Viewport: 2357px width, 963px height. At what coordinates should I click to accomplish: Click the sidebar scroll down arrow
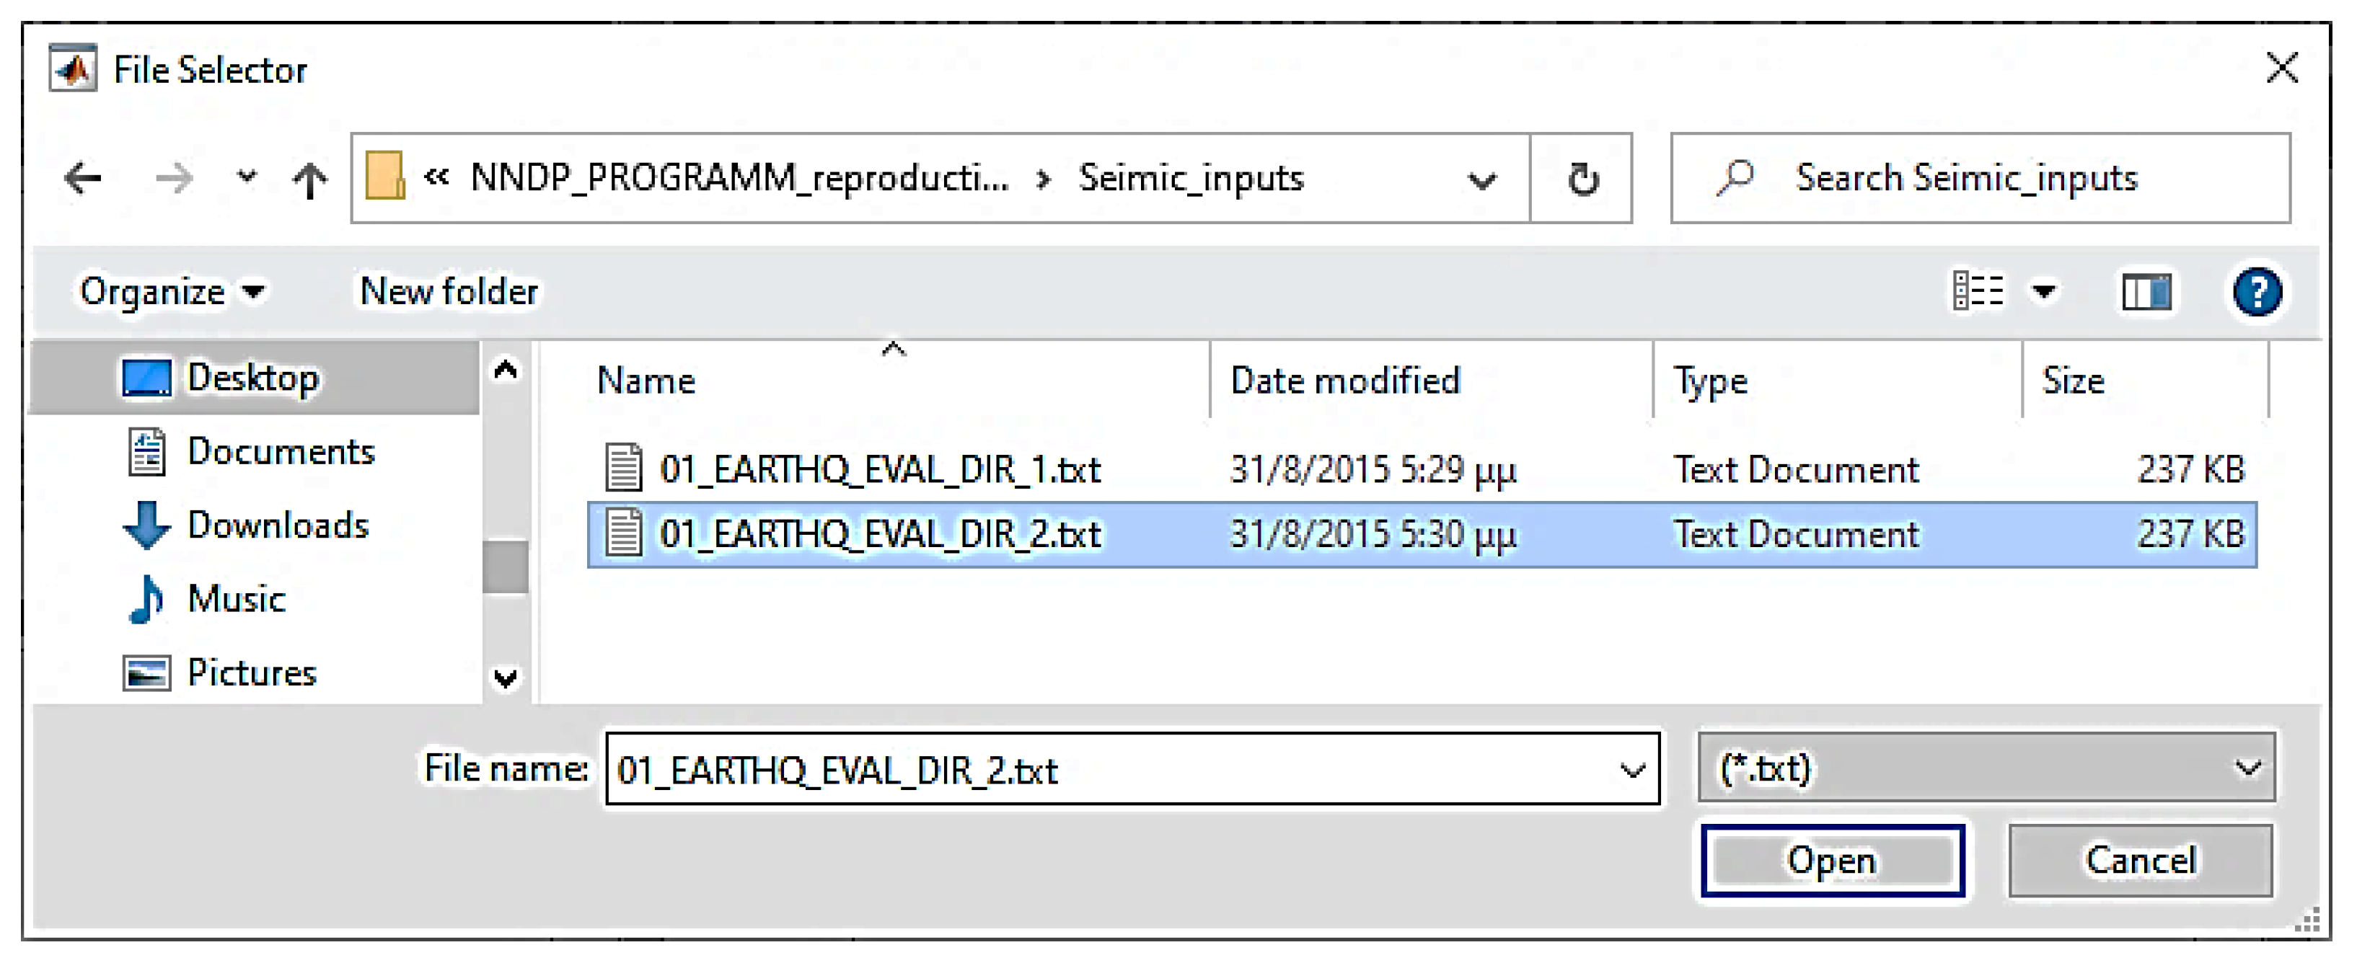pyautogui.click(x=506, y=678)
